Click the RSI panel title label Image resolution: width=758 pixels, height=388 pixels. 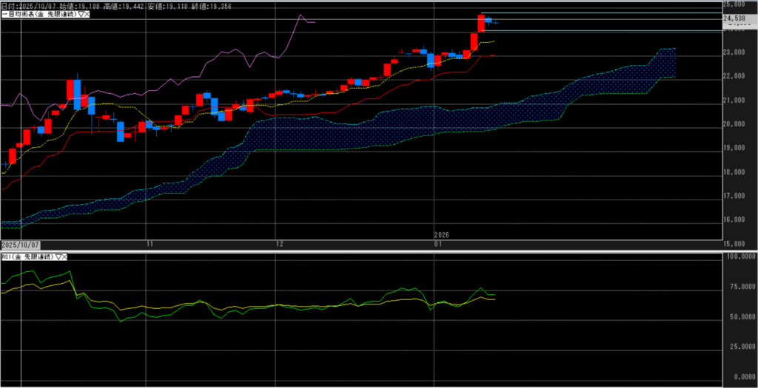(x=27, y=256)
